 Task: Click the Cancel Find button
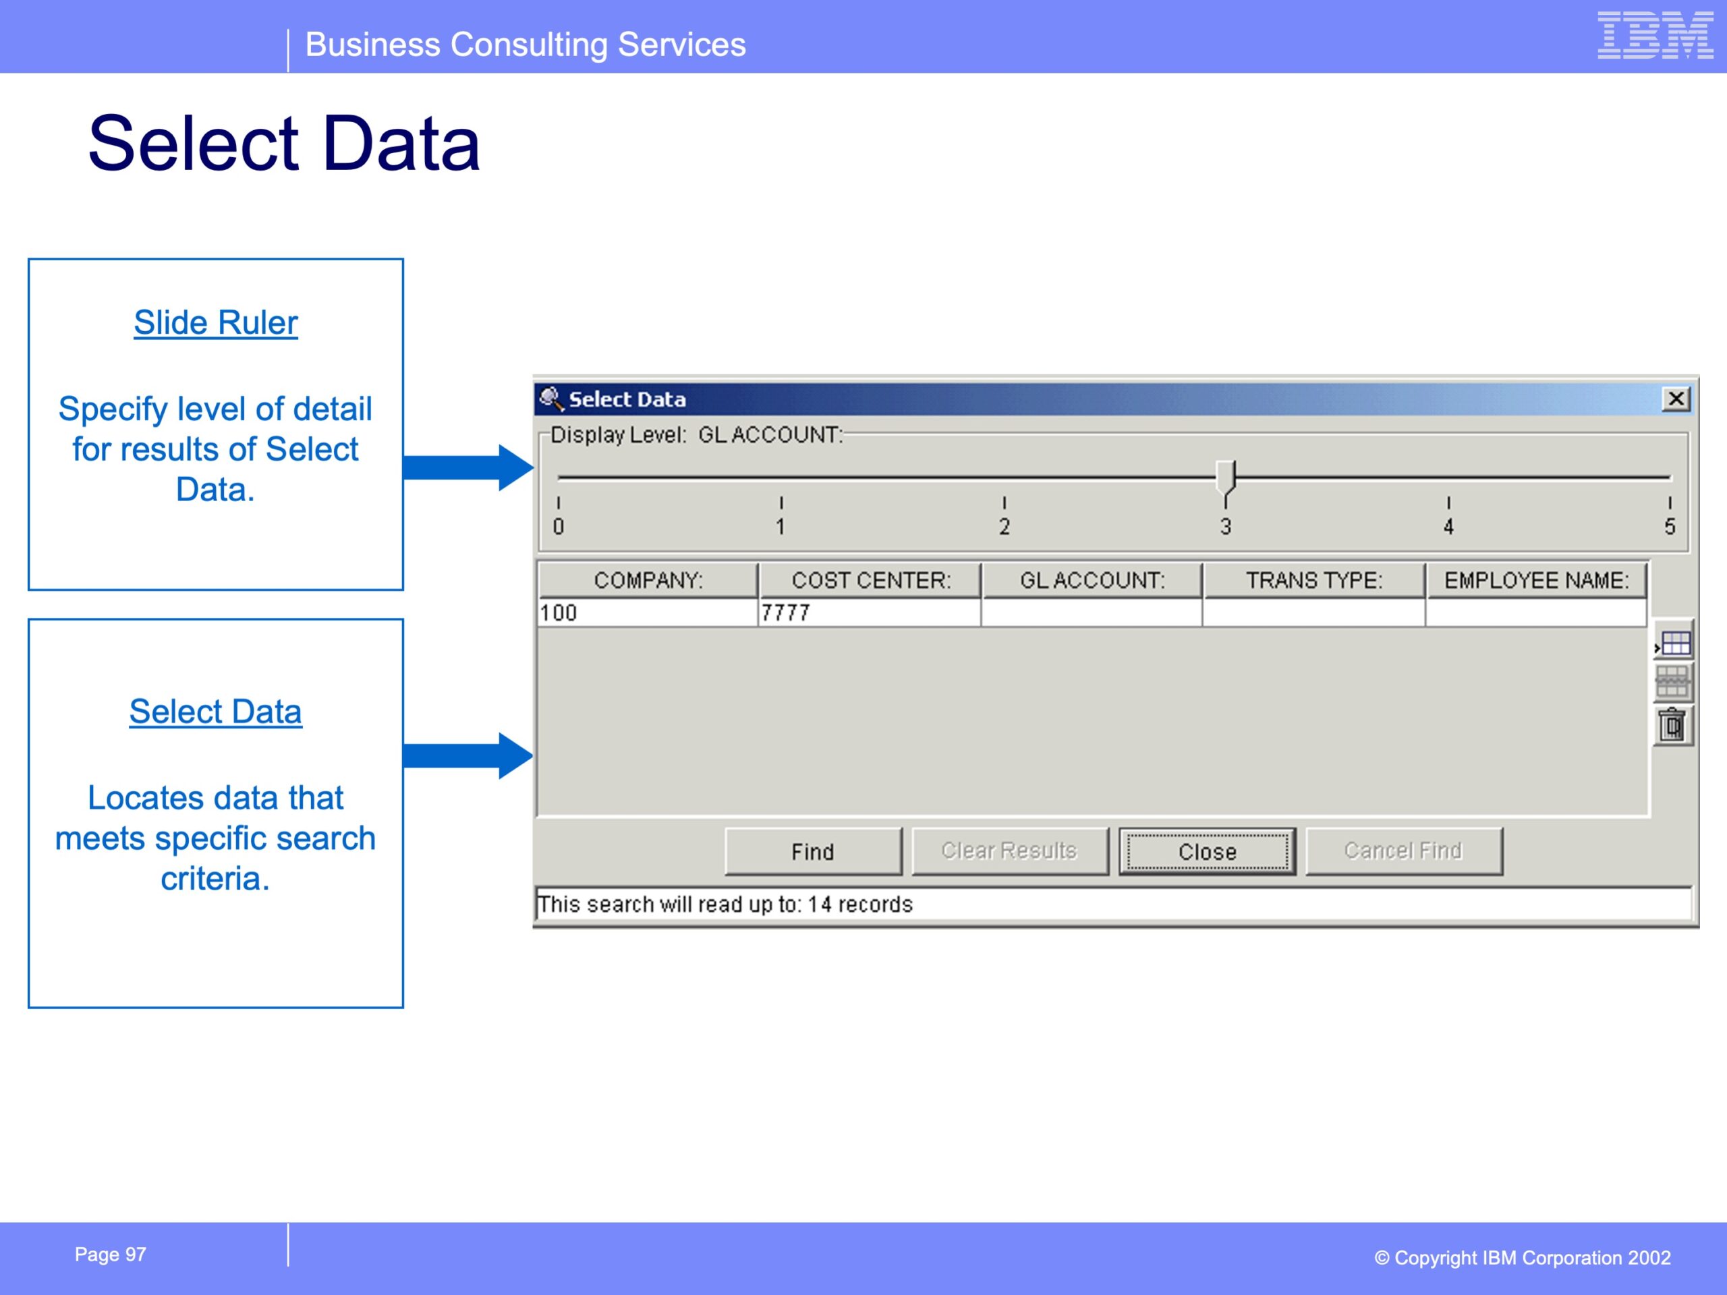pyautogui.click(x=1404, y=852)
